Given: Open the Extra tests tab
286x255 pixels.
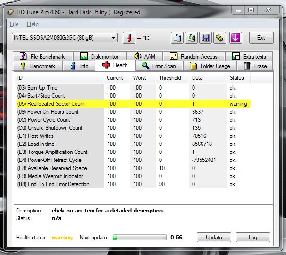Looking at the screenshot, I should [249, 56].
